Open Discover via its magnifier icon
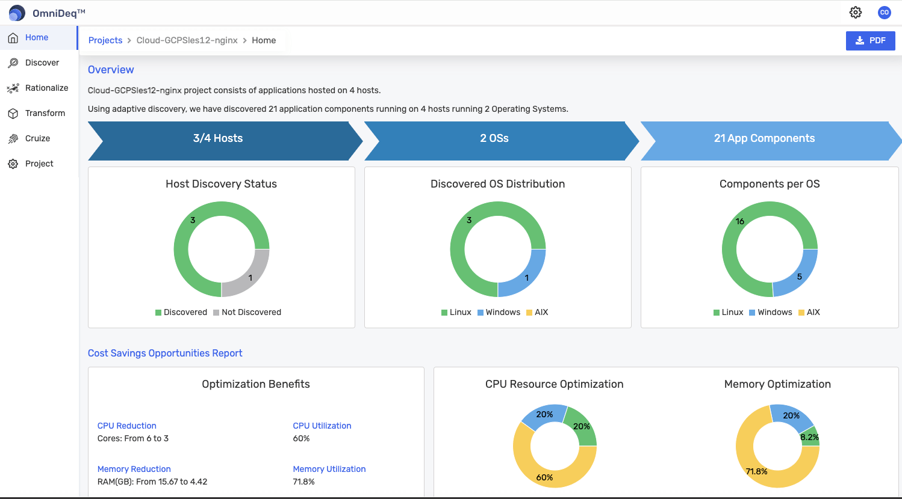 click(13, 63)
